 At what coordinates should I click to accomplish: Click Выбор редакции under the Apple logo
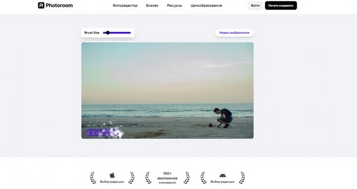112,182
